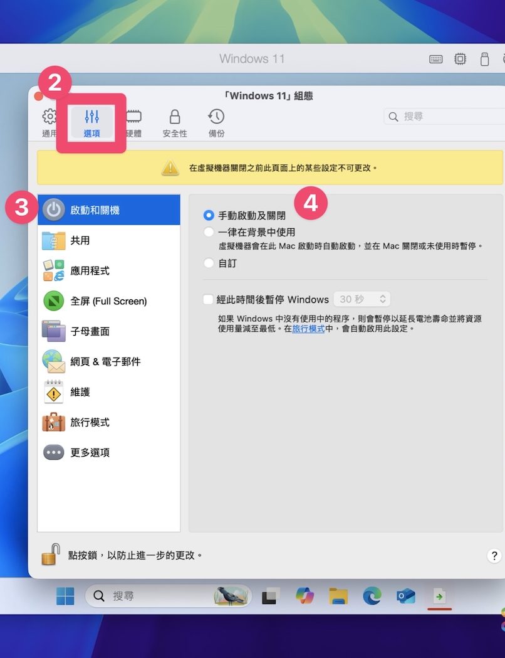This screenshot has width=505, height=658.
Task: Choose the 一律在背景中使用 option
Action: [x=209, y=232]
